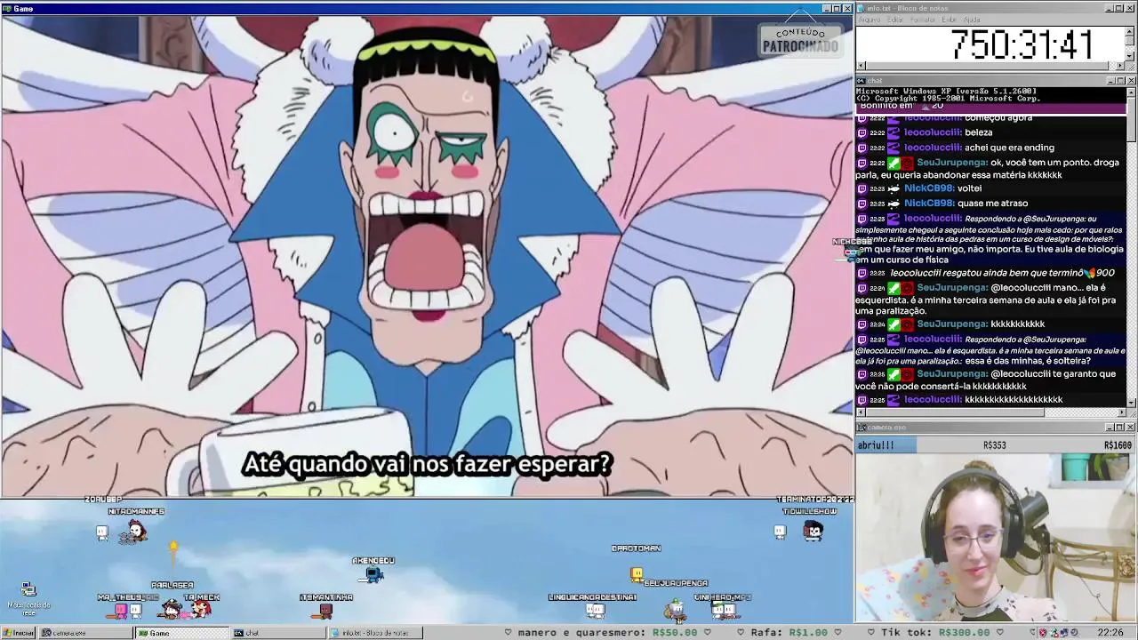Minimize the Game window
This screenshot has height=640, width=1138.
point(826,8)
